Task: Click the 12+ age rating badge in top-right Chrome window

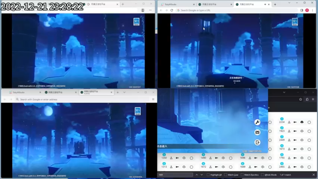Action: [x=295, y=22]
